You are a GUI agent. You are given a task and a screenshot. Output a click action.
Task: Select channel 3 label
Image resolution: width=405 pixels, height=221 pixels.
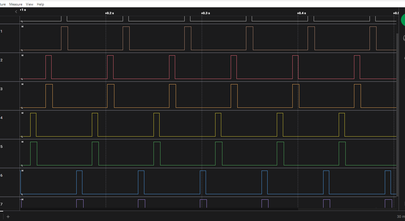1,89
